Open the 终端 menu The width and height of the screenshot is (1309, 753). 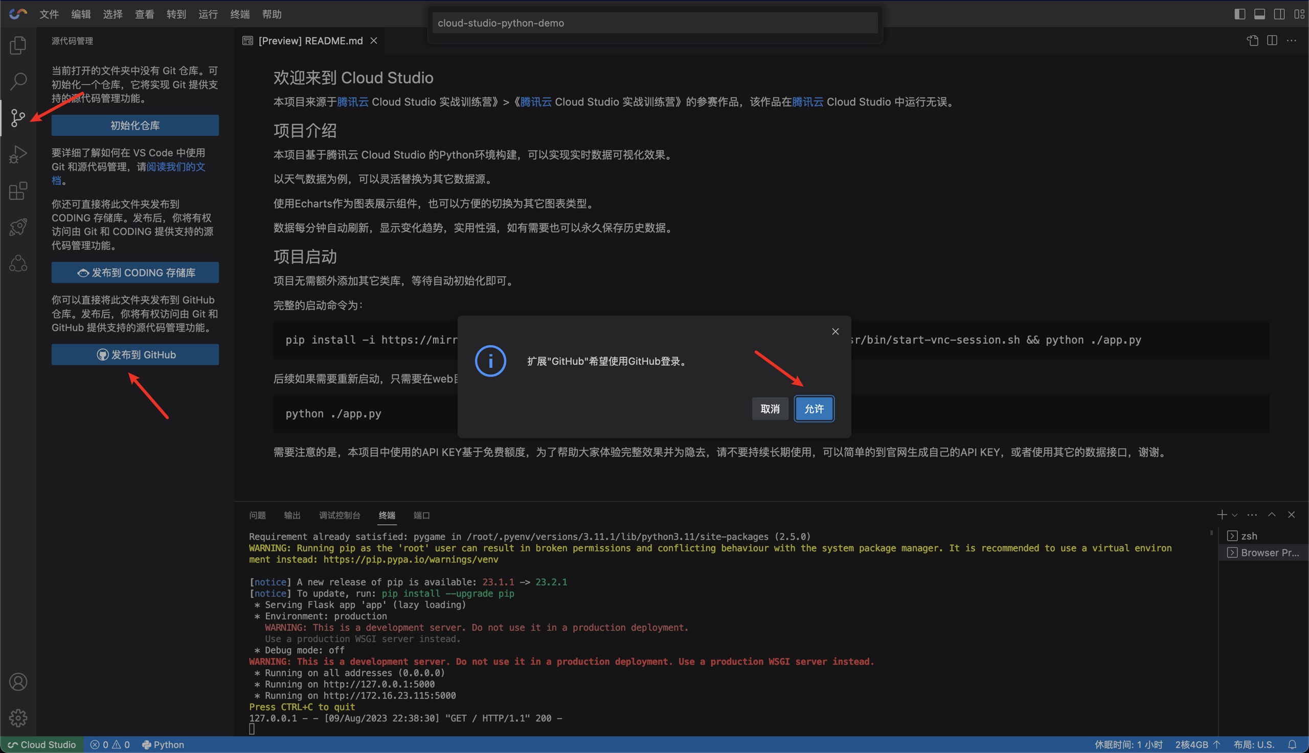coord(240,14)
